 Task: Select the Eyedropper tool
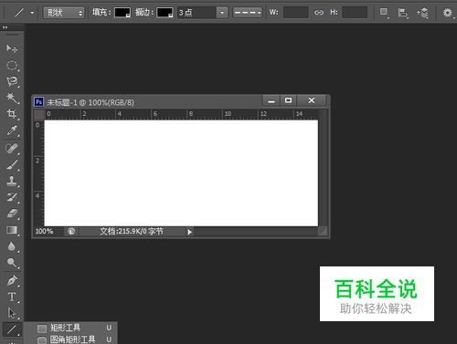[x=12, y=130]
